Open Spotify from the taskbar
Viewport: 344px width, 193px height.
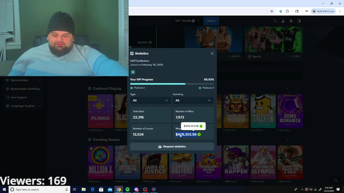tap(127, 190)
